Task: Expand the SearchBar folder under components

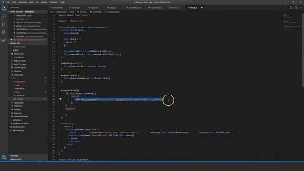Action: click(x=20, y=89)
